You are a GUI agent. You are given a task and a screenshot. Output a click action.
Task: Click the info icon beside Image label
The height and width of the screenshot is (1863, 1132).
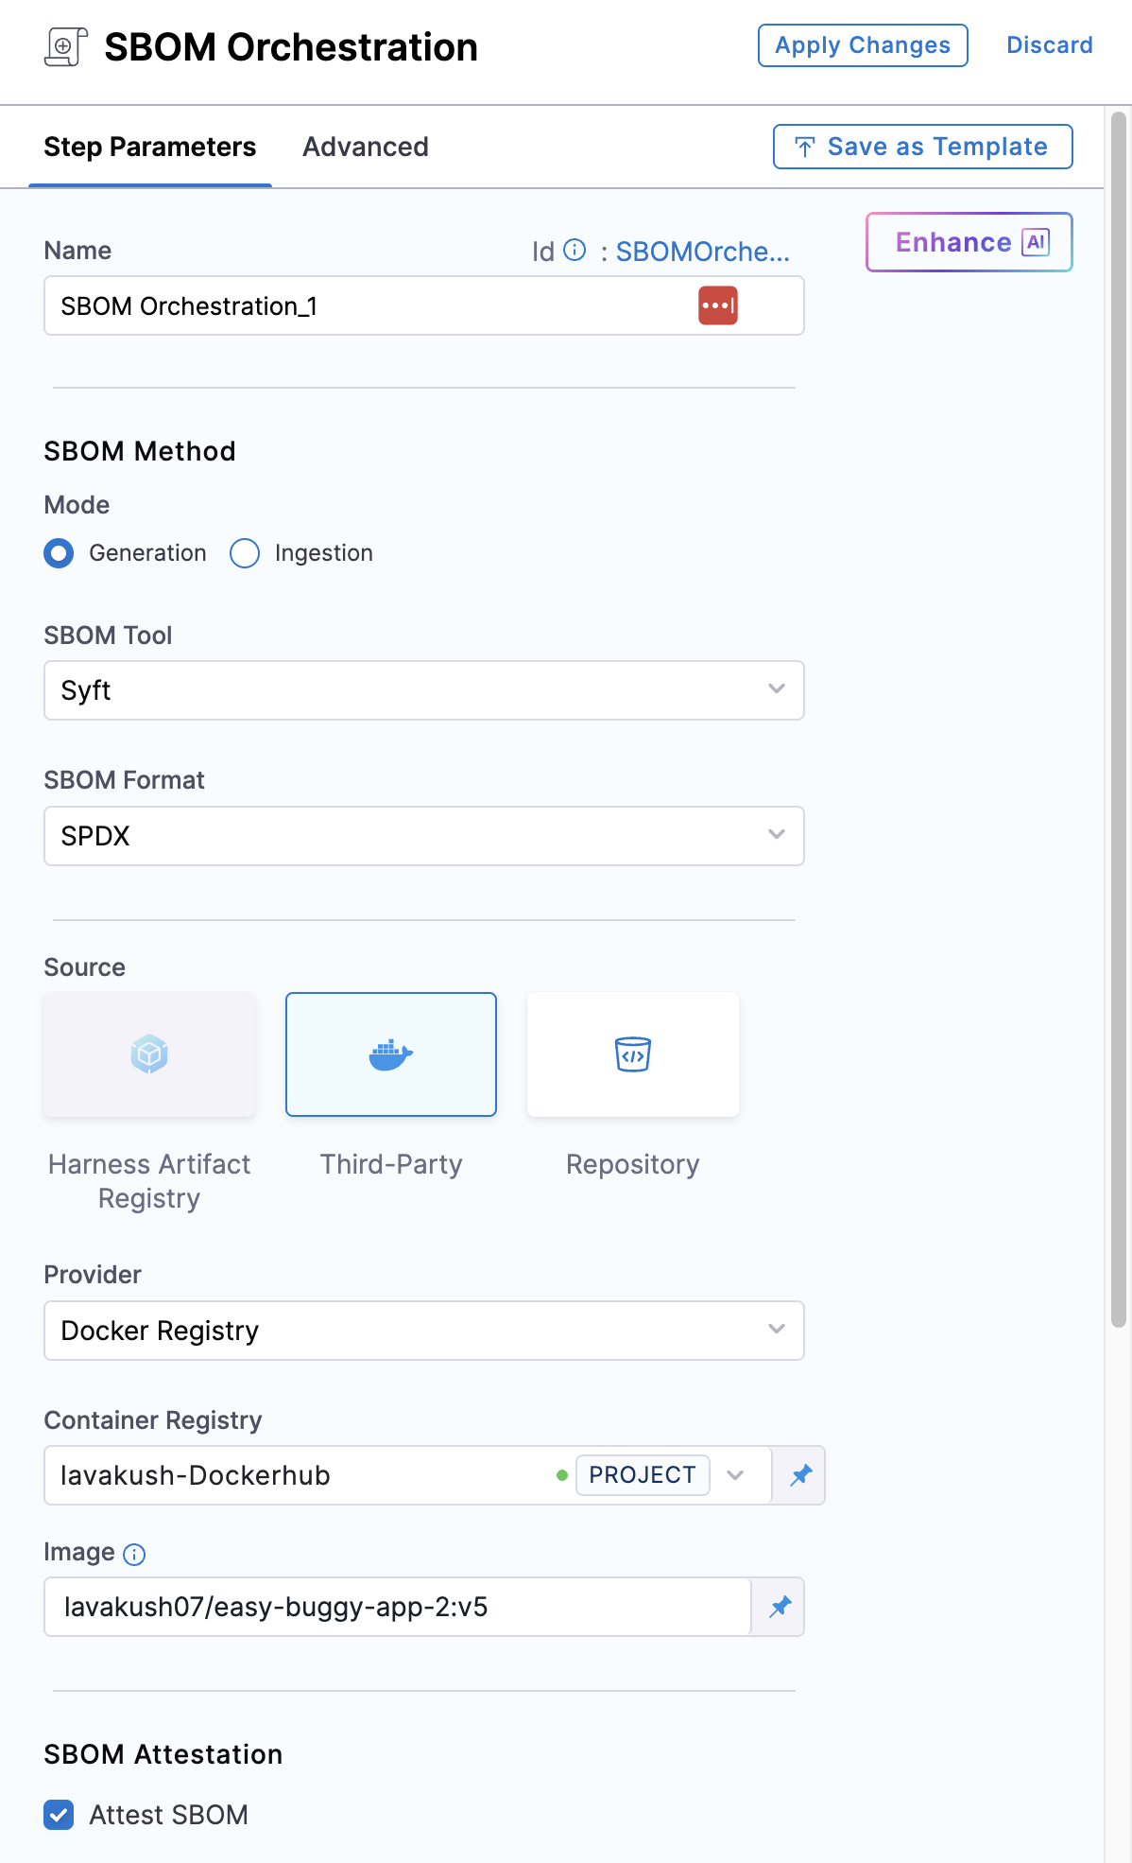coord(135,1555)
